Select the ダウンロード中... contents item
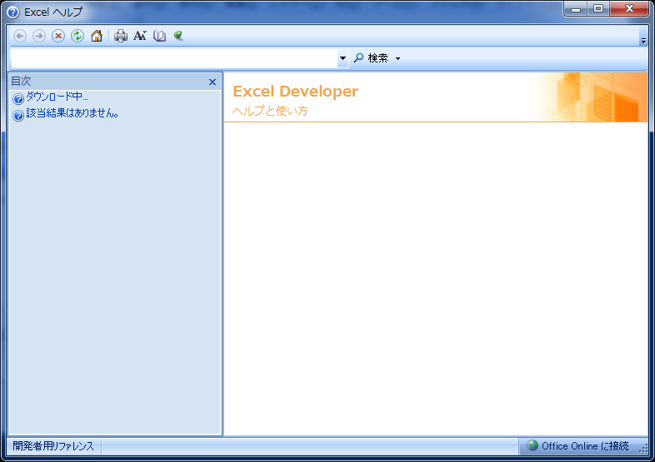The image size is (655, 462). click(x=57, y=97)
